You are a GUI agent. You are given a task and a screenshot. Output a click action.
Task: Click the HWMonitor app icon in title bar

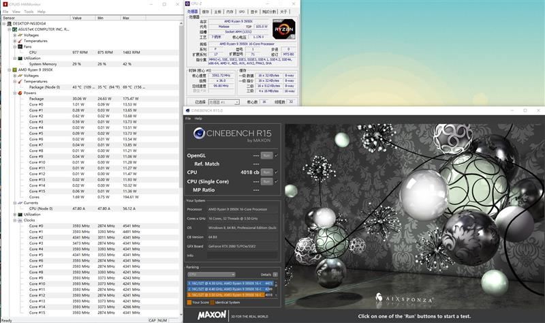click(5, 4)
